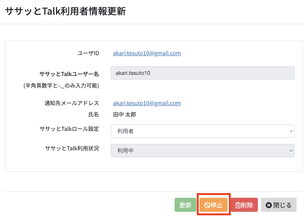Click the ササッとTalk利用者情報更新 heading
The image size is (304, 220).
(x=65, y=11)
